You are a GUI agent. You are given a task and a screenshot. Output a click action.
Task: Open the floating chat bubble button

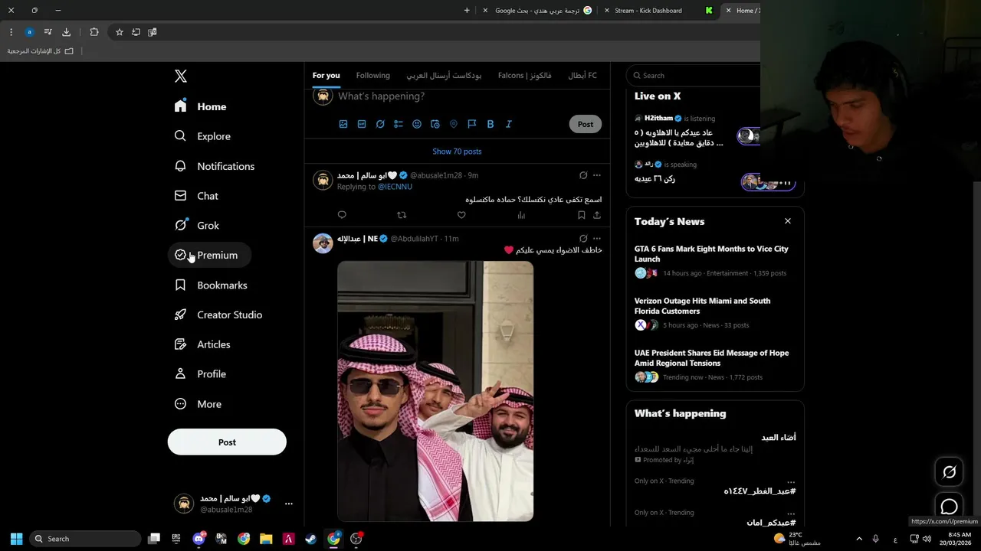pyautogui.click(x=949, y=507)
